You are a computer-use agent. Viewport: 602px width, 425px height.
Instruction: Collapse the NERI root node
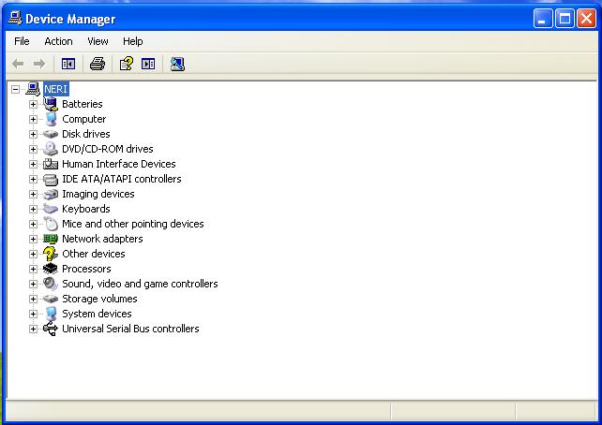pyautogui.click(x=15, y=89)
